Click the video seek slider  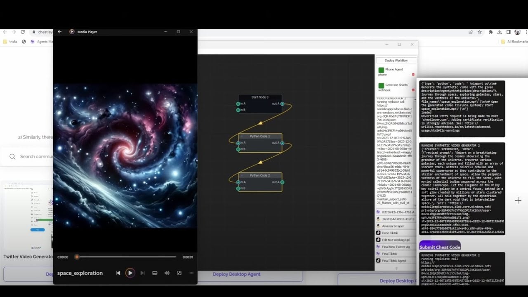tap(124, 257)
